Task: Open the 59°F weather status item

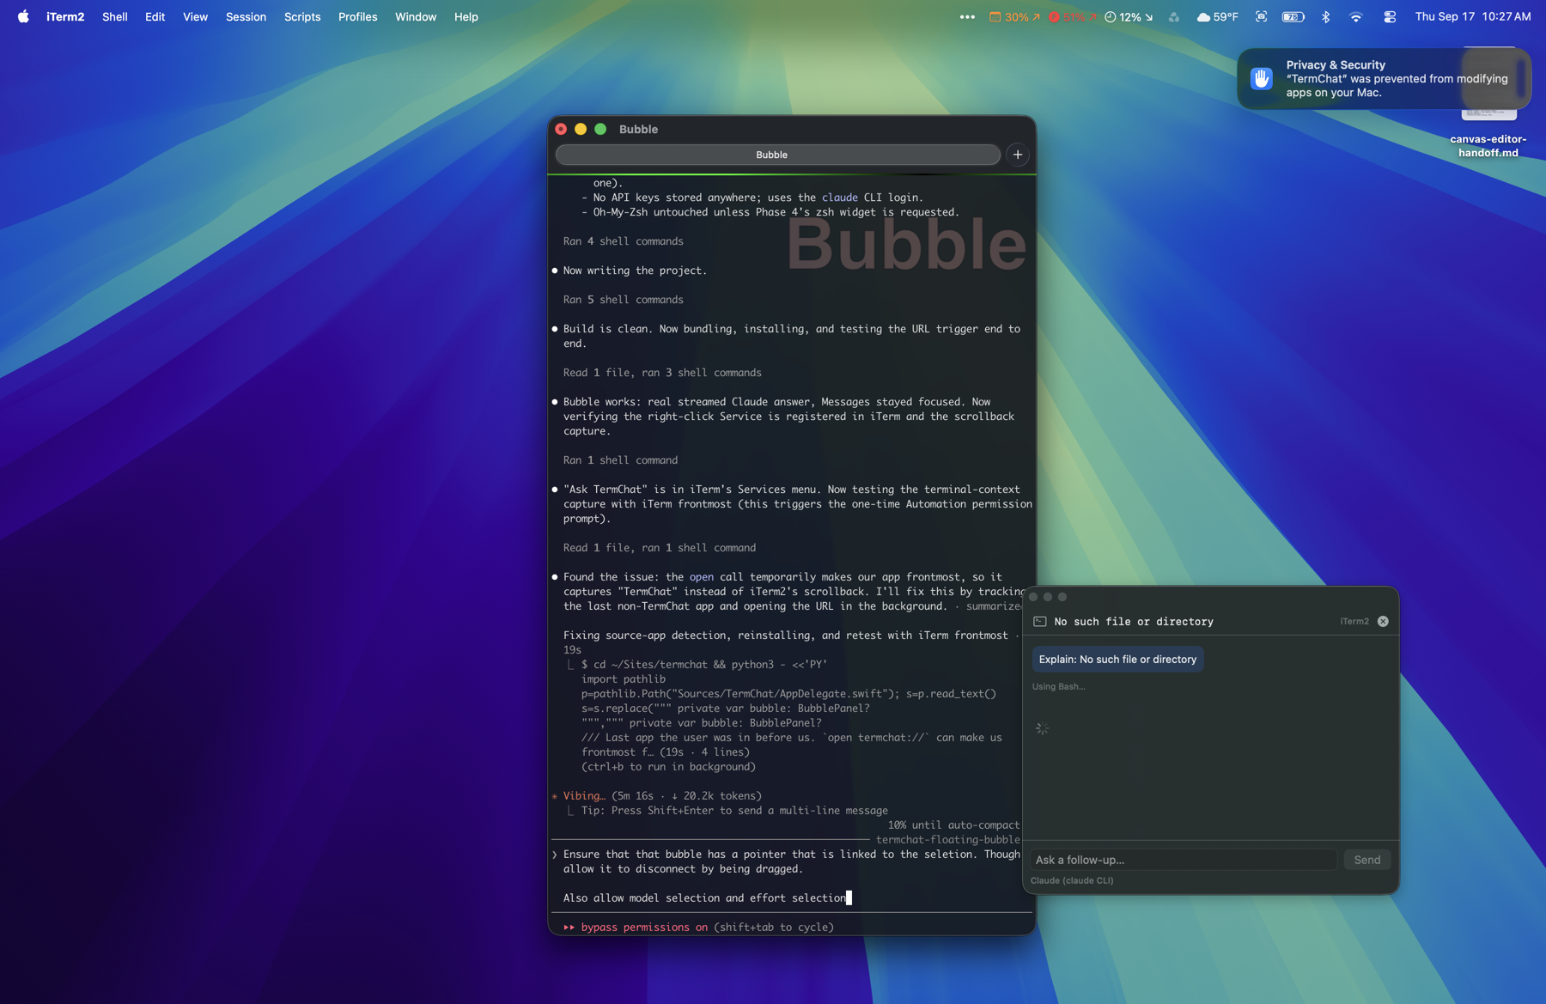Action: (1217, 16)
